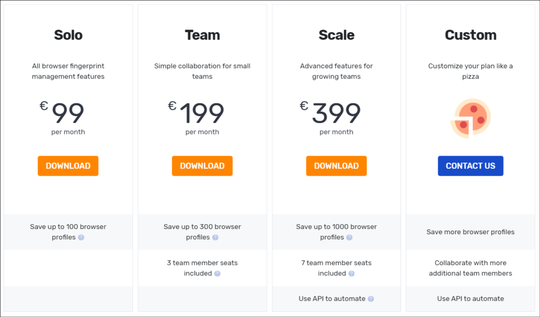This screenshot has width=540, height=317.
Task: Click 'Save more browser profiles' text
Action: pyautogui.click(x=470, y=232)
